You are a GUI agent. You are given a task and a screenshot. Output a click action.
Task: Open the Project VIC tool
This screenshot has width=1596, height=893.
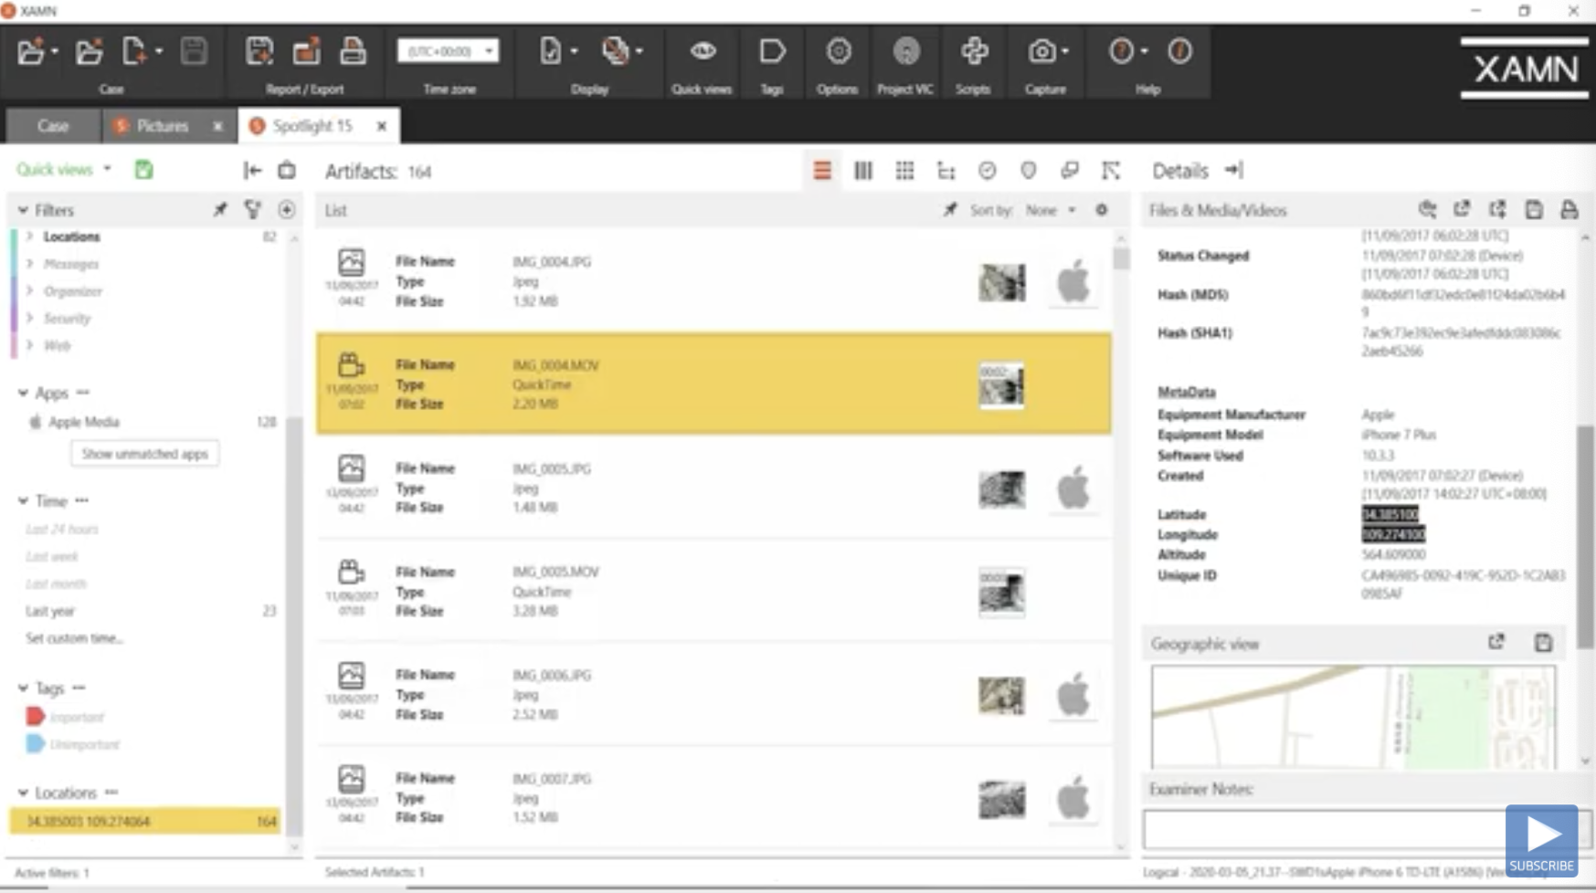[904, 51]
